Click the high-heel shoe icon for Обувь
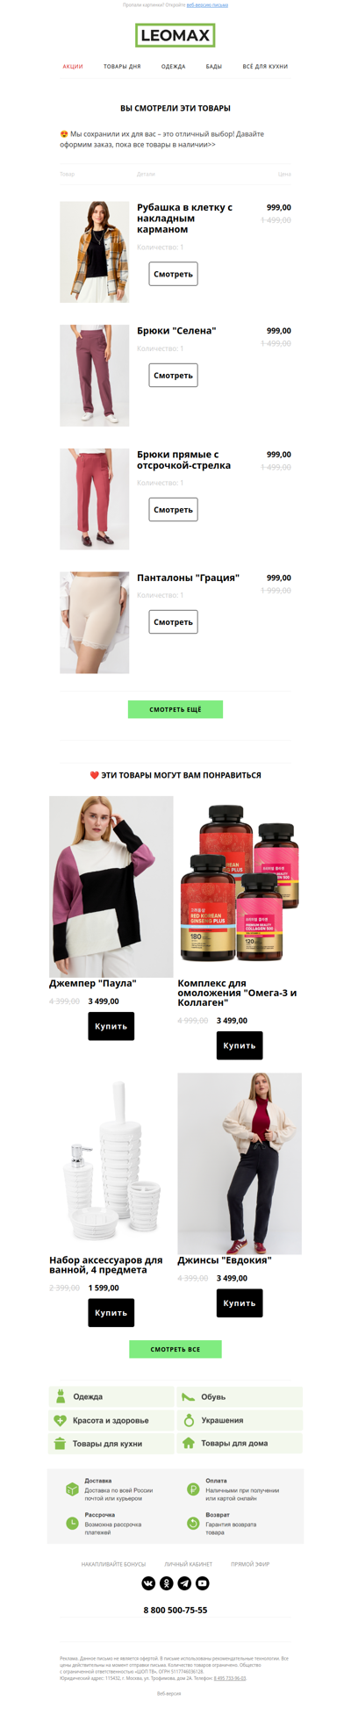 tap(188, 1396)
